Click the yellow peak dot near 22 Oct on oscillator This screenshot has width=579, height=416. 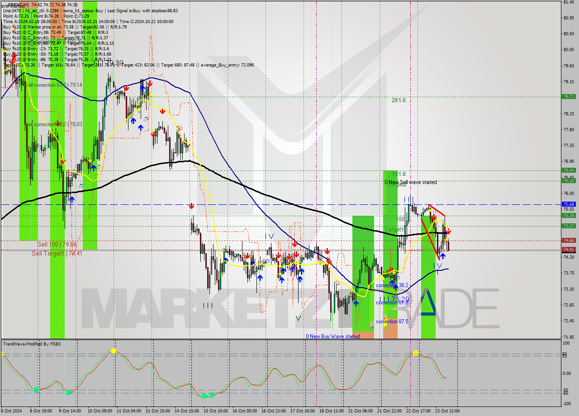coord(415,353)
